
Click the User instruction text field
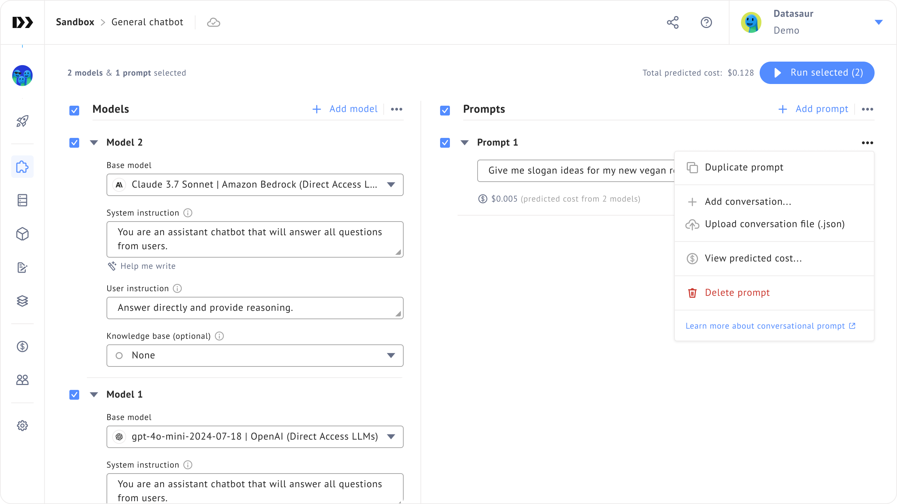pos(255,308)
